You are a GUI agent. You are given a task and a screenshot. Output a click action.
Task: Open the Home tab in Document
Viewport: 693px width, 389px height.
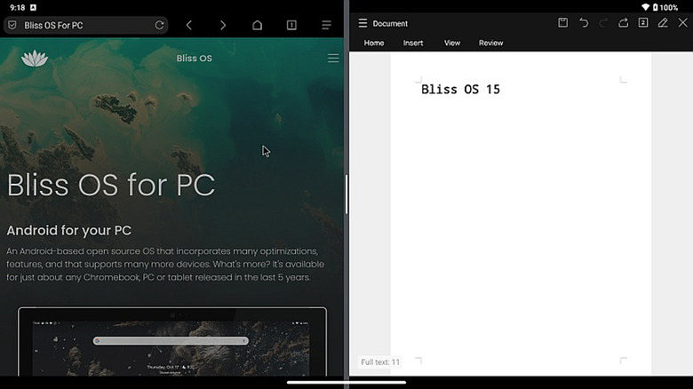click(x=374, y=43)
